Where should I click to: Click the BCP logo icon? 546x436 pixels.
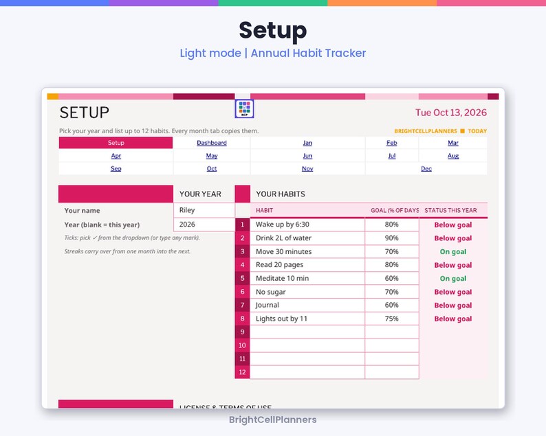tap(244, 108)
